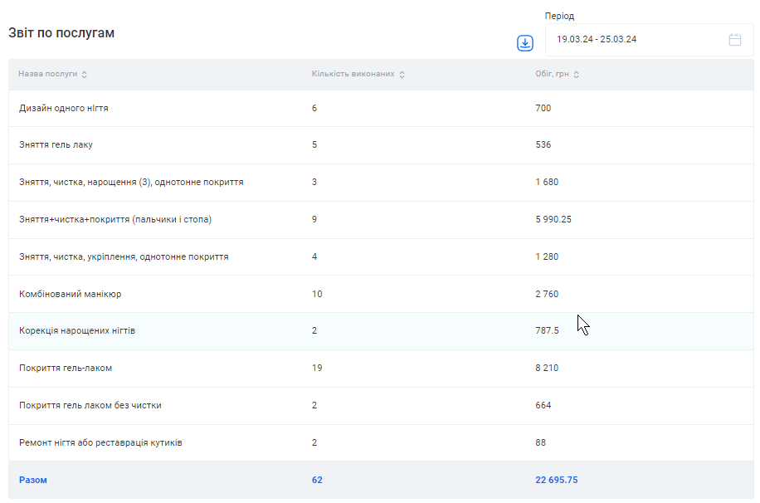Click the 'Разом' total label

pyautogui.click(x=33, y=480)
